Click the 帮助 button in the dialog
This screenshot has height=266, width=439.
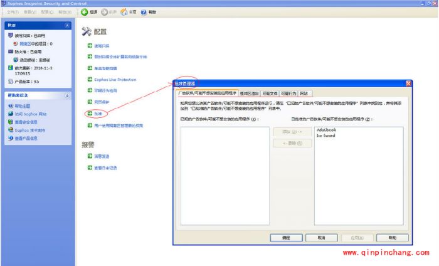point(393,238)
